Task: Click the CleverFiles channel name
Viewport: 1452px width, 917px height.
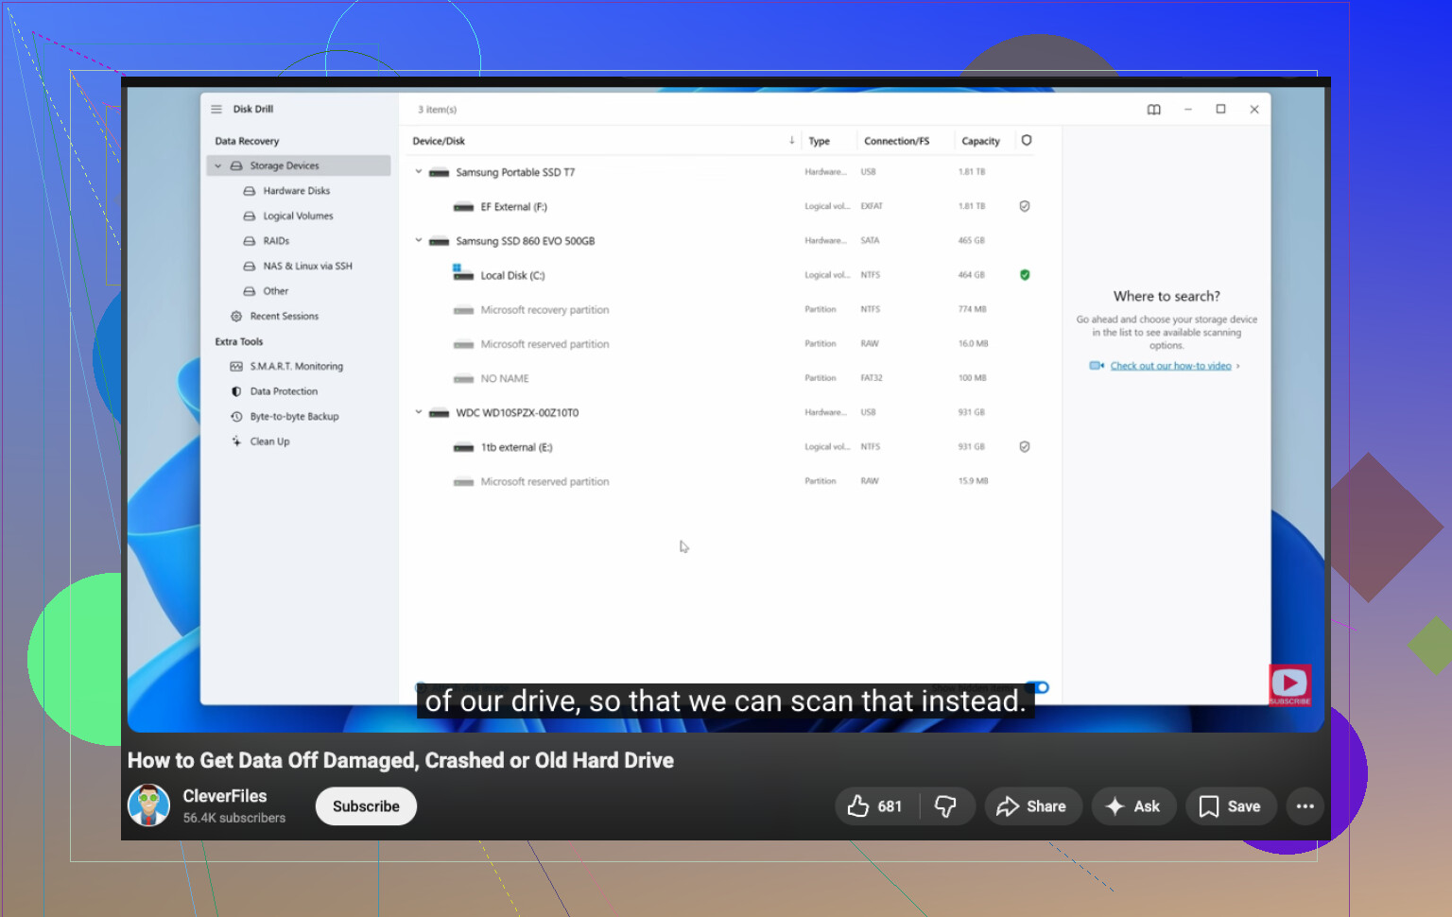Action: click(x=225, y=796)
